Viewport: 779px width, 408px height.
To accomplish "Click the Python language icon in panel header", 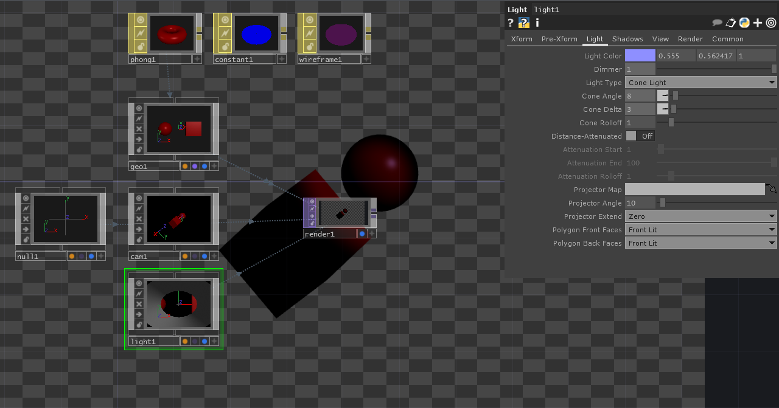I will click(744, 23).
